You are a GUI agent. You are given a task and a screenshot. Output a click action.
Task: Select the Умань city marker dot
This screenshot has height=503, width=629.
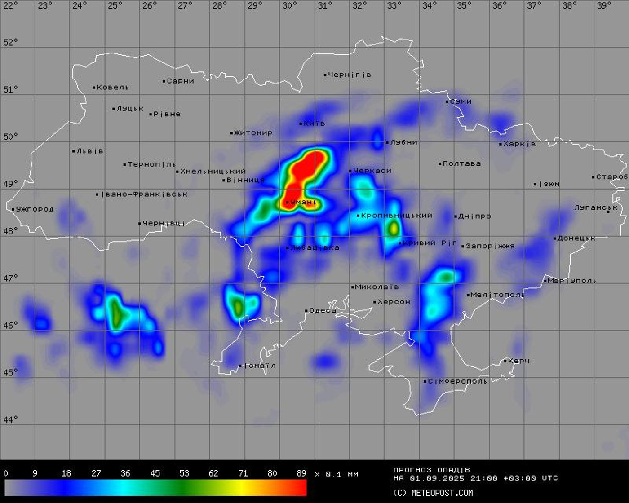288,203
